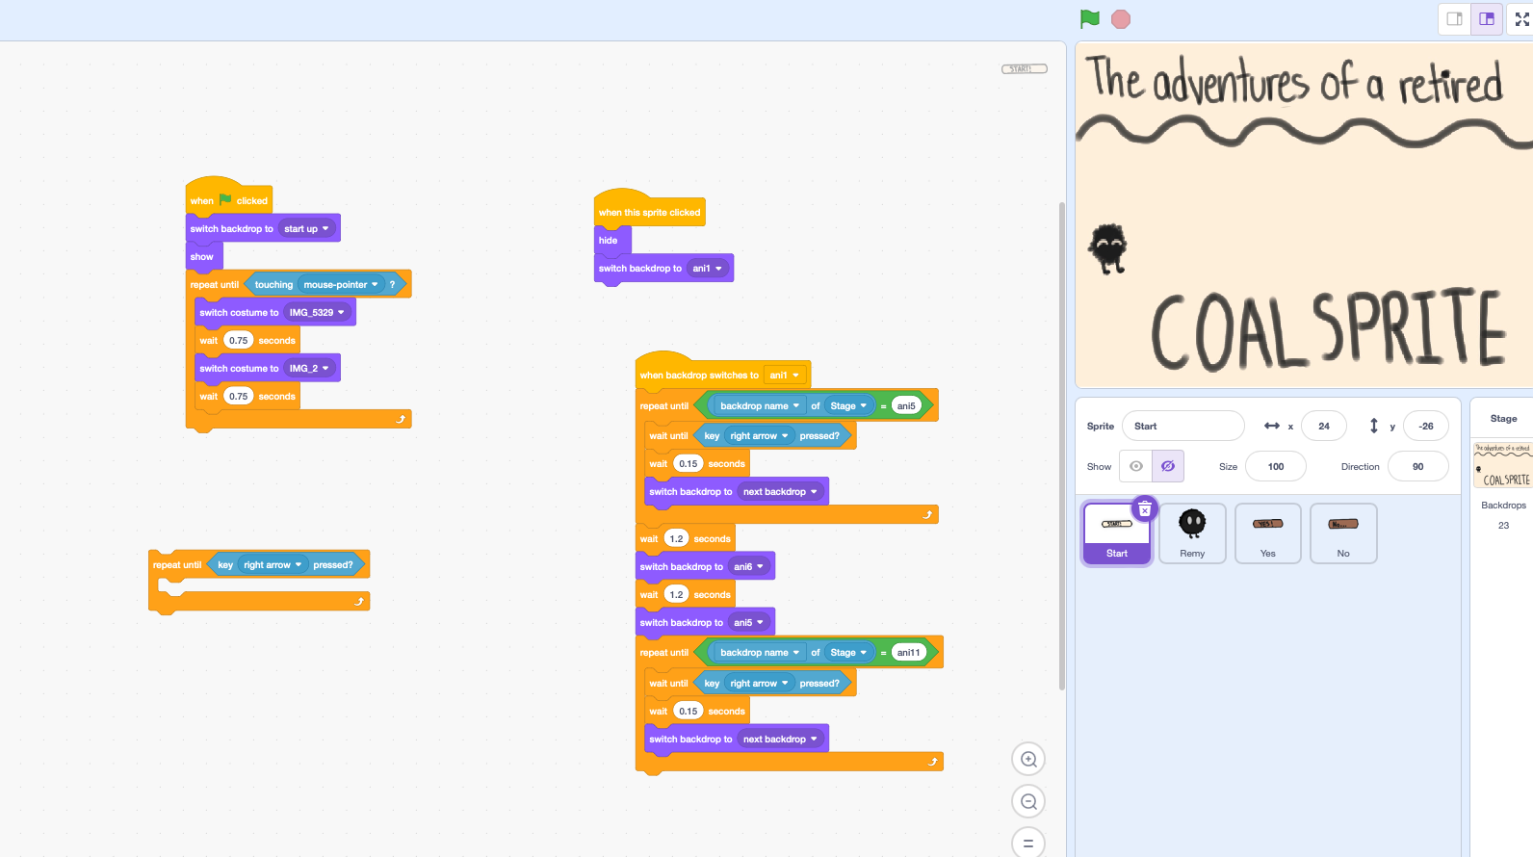Click the black coal sprite on stage
Image resolution: width=1533 pixels, height=857 pixels.
pyautogui.click(x=1107, y=248)
